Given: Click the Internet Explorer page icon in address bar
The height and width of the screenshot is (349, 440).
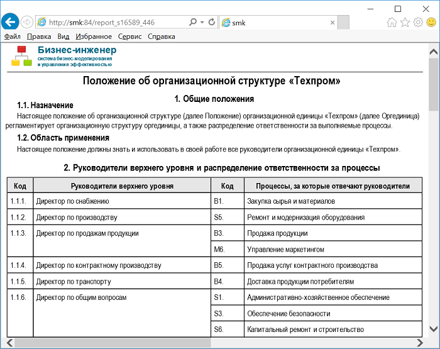Looking at the screenshot, I should click(x=42, y=22).
